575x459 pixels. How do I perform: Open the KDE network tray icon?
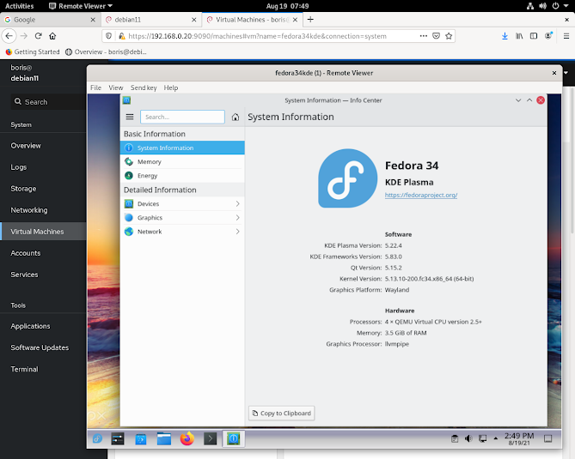tap(482, 438)
